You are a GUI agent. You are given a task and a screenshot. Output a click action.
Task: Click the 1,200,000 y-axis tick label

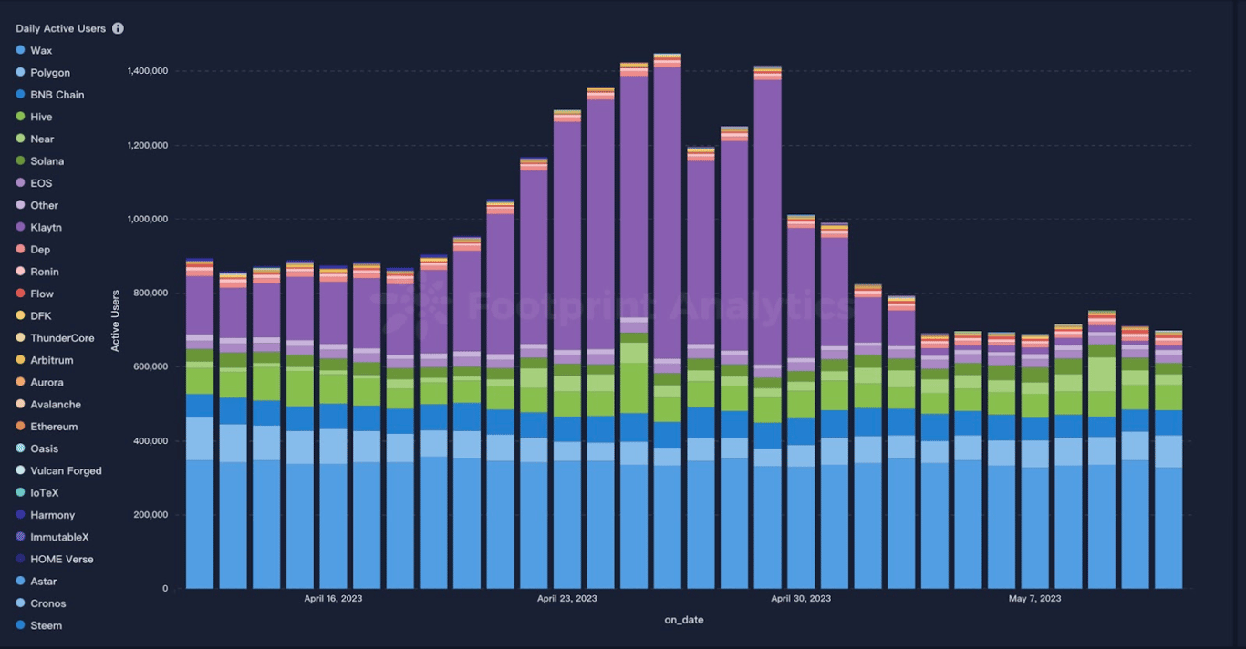tap(147, 146)
